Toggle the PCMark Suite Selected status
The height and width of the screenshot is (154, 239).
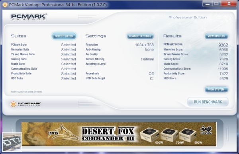pyautogui.click(x=69, y=45)
